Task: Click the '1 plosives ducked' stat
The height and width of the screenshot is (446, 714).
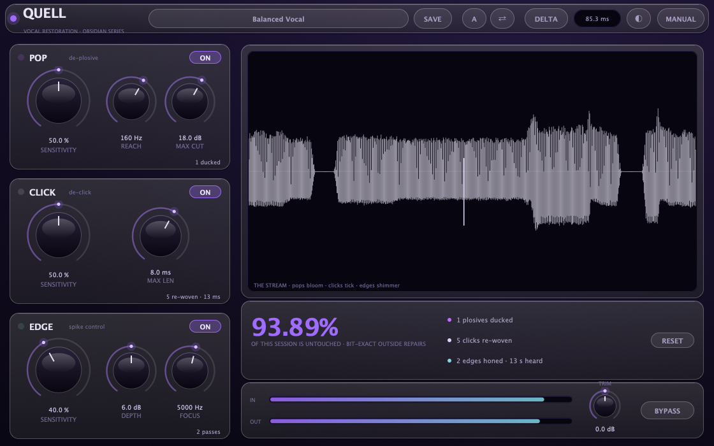Action: 484,320
